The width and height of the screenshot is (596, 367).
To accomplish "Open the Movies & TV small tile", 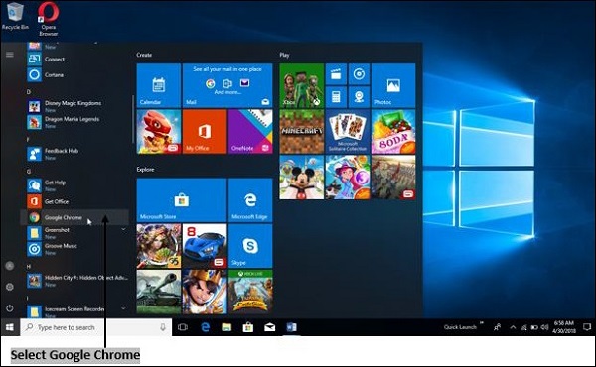I will point(336,74).
